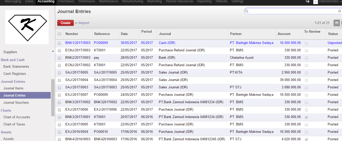Check the row checkbox for BNK1/2017/0003
This screenshot has height=141, width=342.
click(x=59, y=43)
